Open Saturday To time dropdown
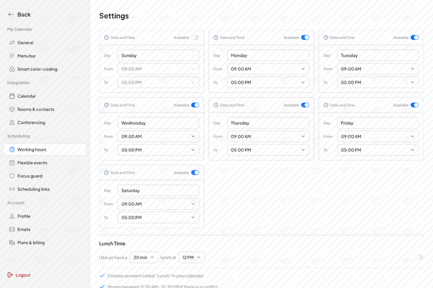Viewport: 433px width, 288px height. [158, 217]
